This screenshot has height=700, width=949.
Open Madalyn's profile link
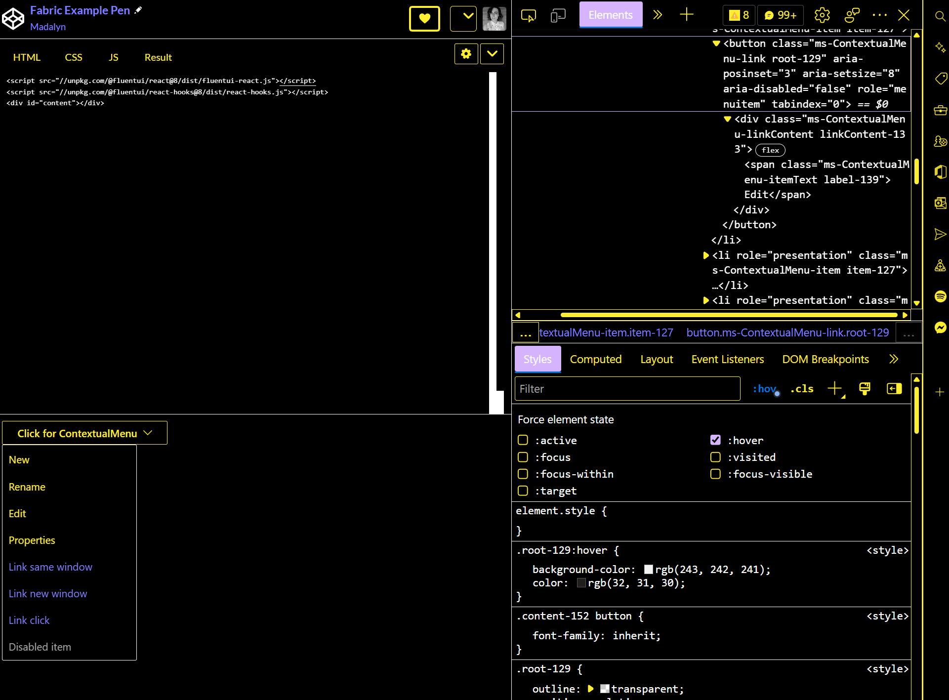tap(47, 27)
